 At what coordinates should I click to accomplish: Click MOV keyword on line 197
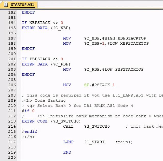(67, 38)
